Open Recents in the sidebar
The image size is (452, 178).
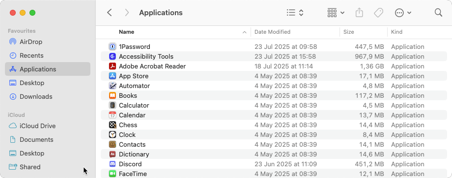click(x=48, y=55)
